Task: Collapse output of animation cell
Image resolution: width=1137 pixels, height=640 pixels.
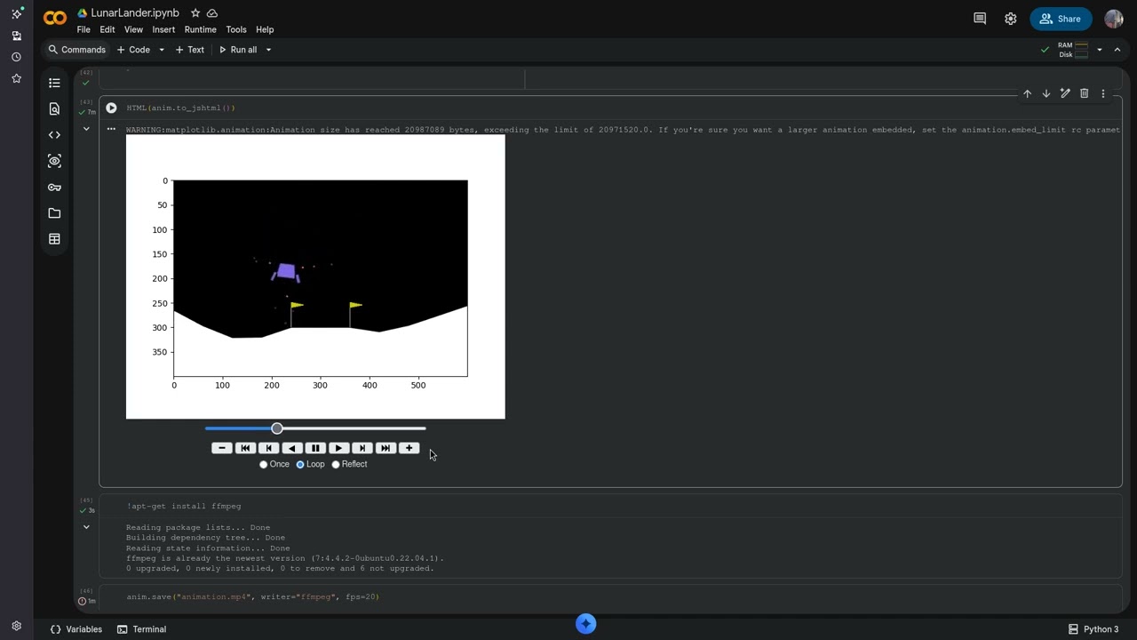Action: point(86,129)
